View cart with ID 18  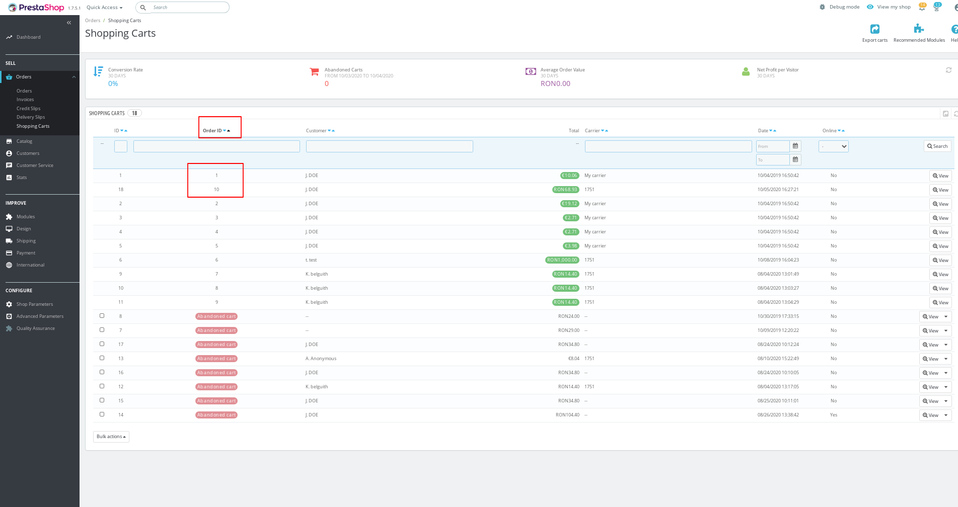tap(940, 190)
